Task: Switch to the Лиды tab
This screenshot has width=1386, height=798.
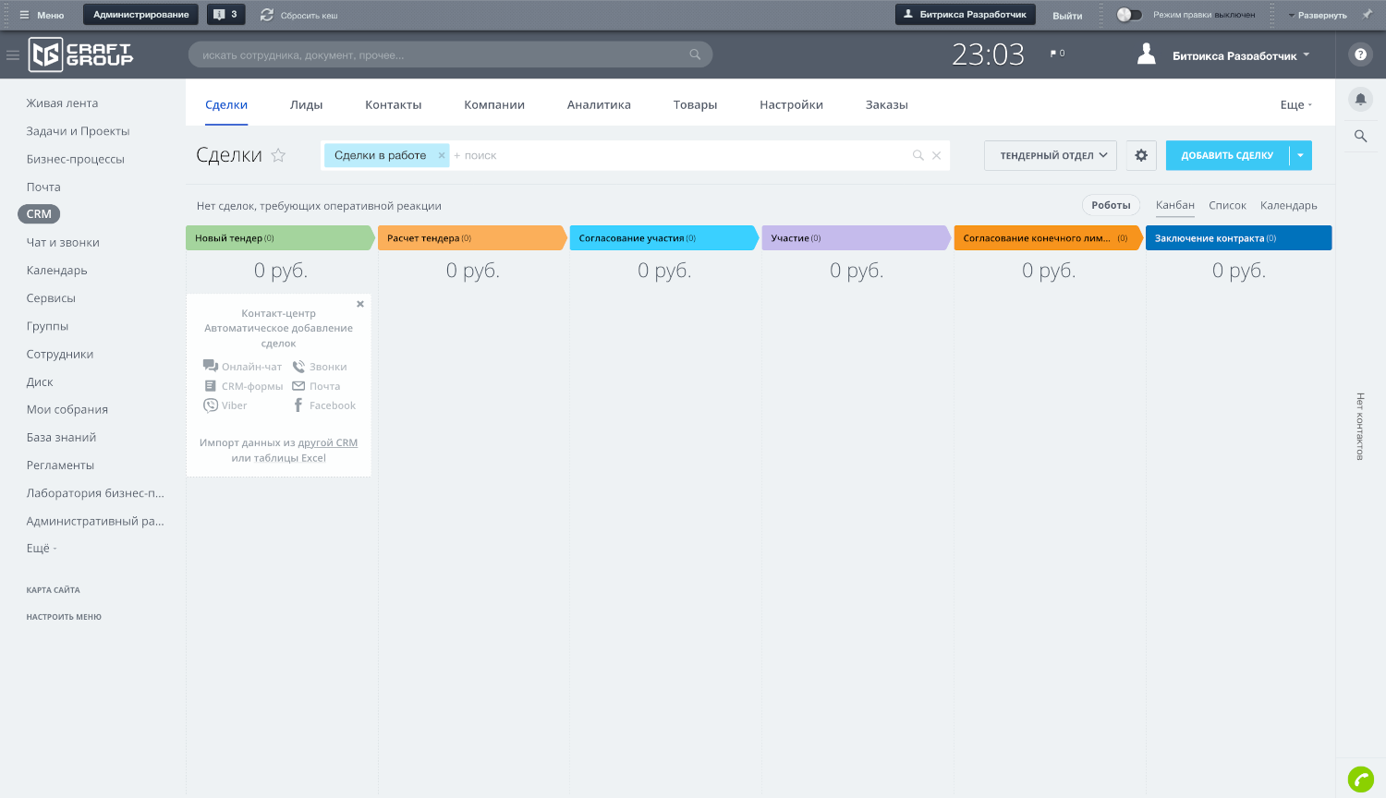Action: tap(306, 104)
